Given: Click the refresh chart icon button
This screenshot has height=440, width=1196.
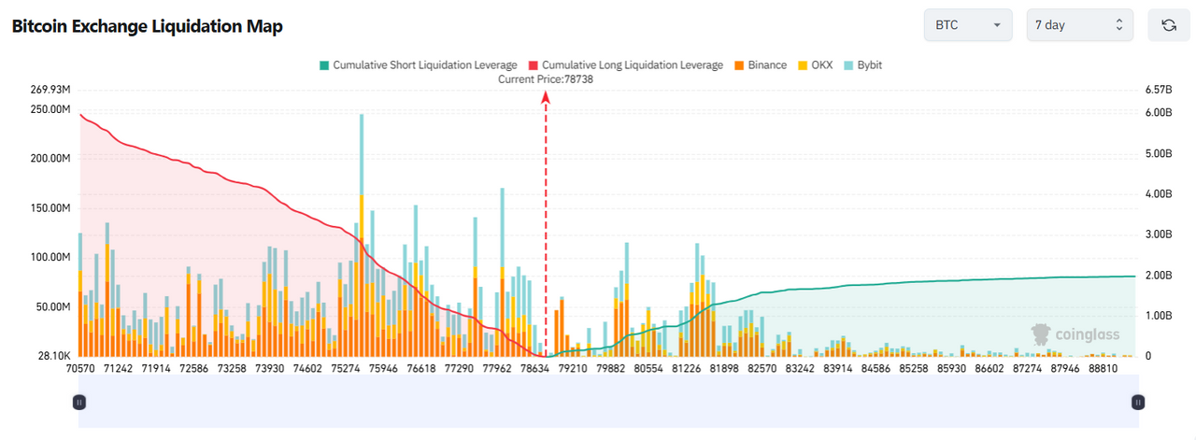Looking at the screenshot, I should click(x=1168, y=25).
